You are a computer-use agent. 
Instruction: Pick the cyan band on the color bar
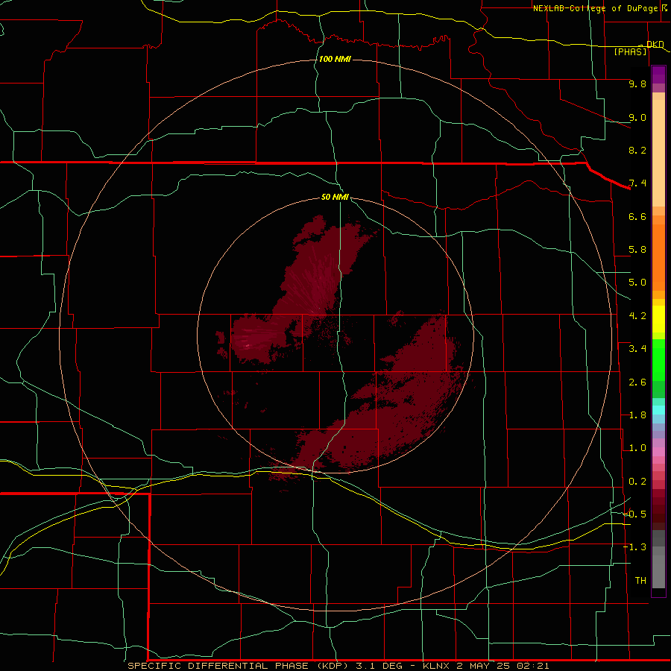[x=658, y=410]
